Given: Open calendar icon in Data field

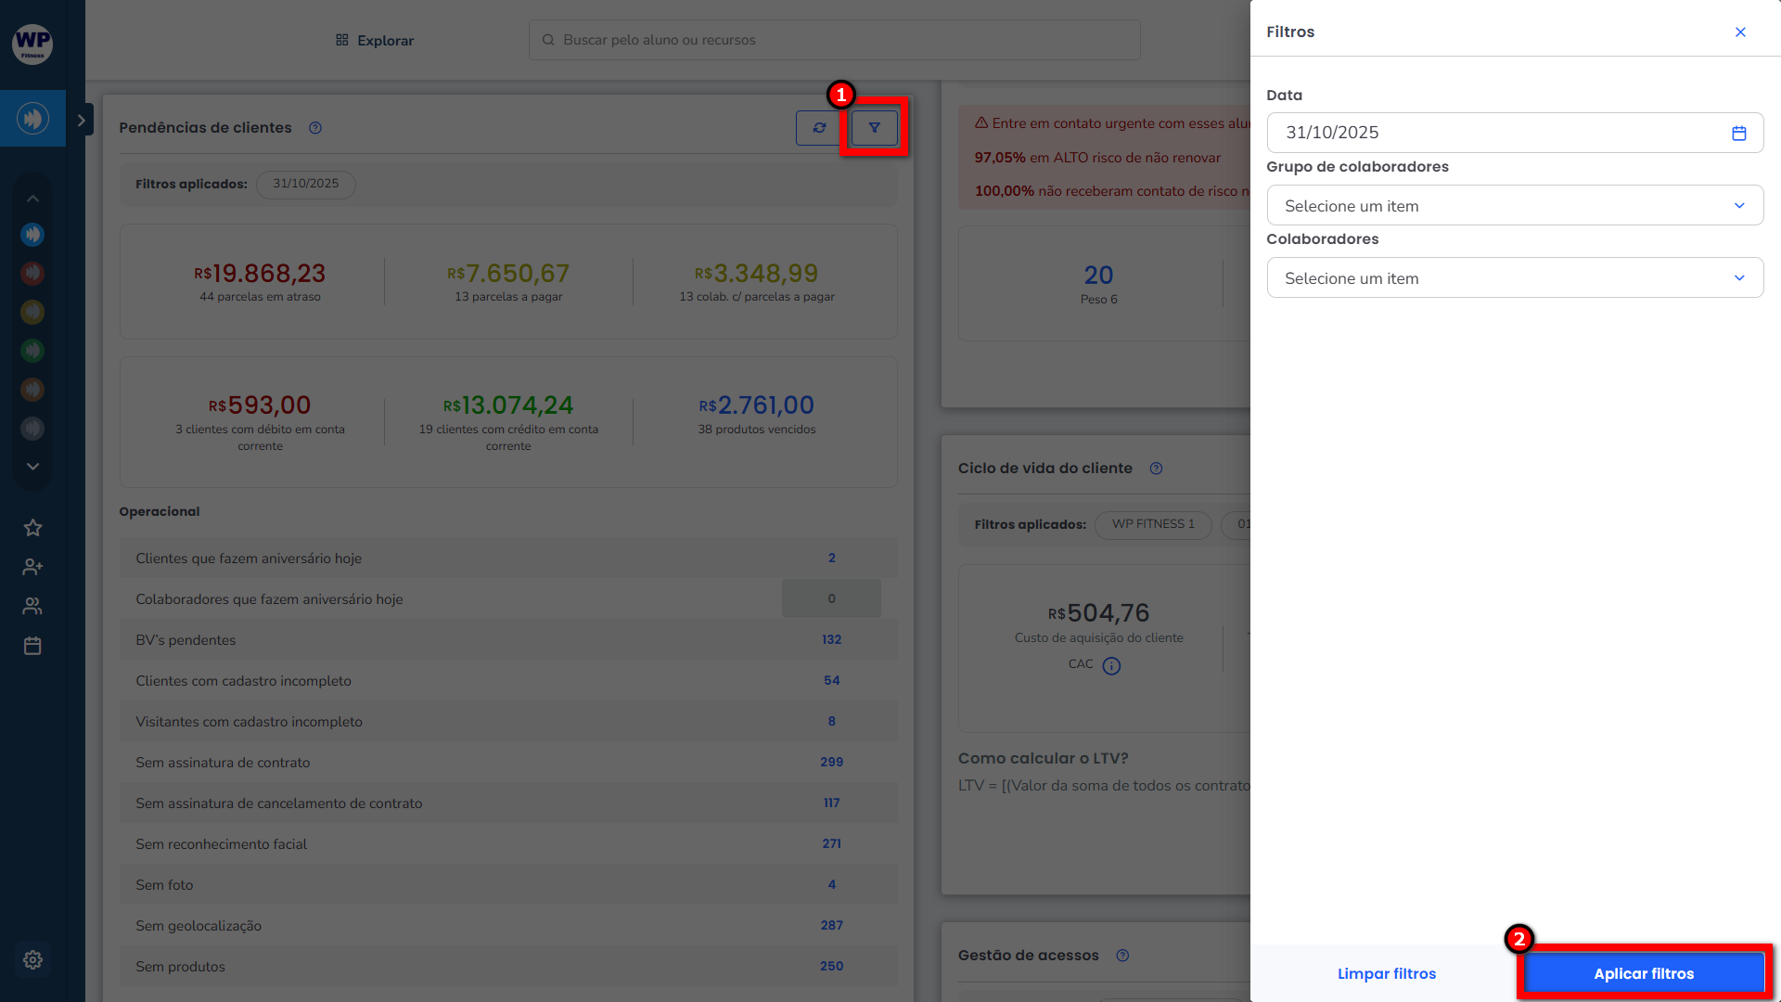Looking at the screenshot, I should (1738, 134).
